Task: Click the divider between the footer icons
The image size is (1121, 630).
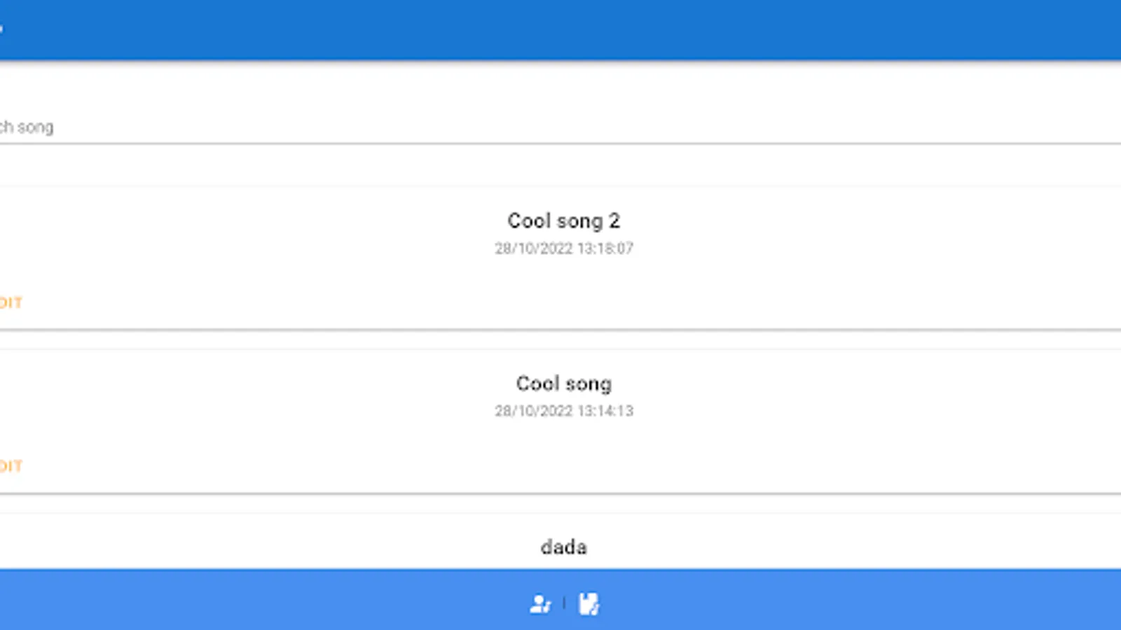Action: click(x=564, y=603)
